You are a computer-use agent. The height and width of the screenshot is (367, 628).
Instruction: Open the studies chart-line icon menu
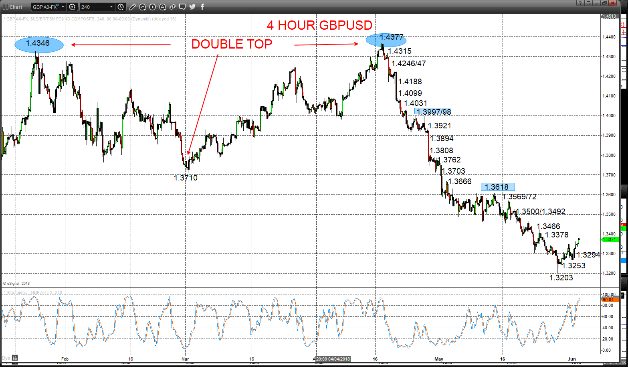pos(142,7)
